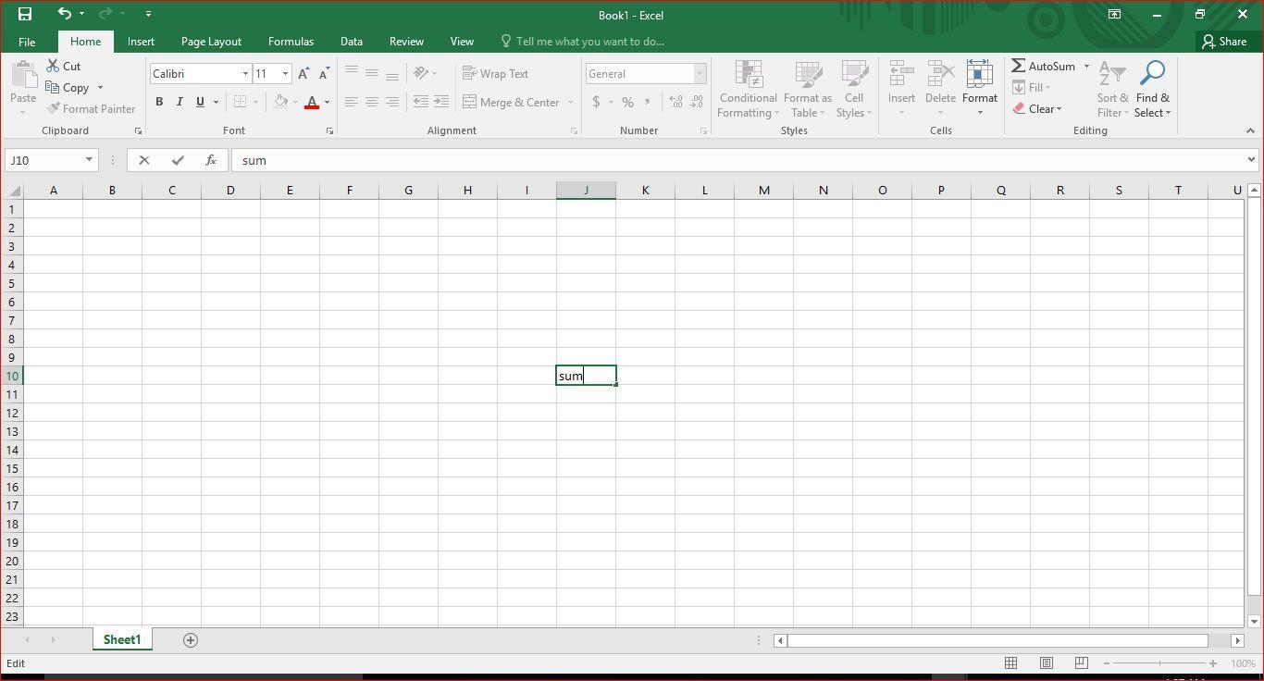Switch to the Data tab

[x=351, y=42]
